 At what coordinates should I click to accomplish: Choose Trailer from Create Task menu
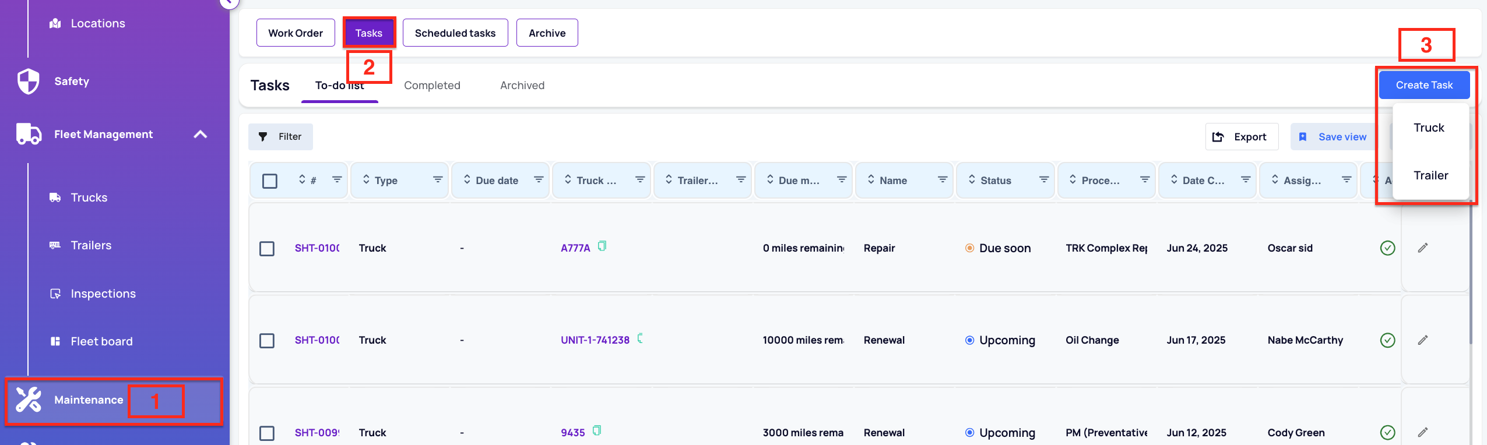pos(1430,175)
